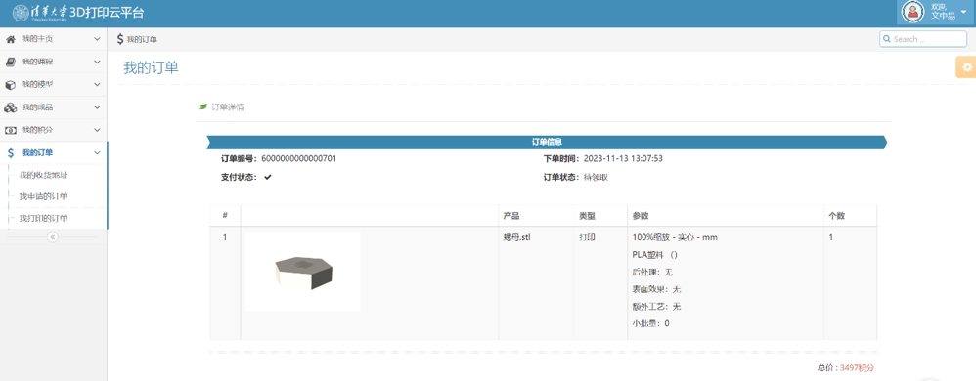
Task: Collapse the sidebar with the double-arrow button
Action: coord(52,236)
